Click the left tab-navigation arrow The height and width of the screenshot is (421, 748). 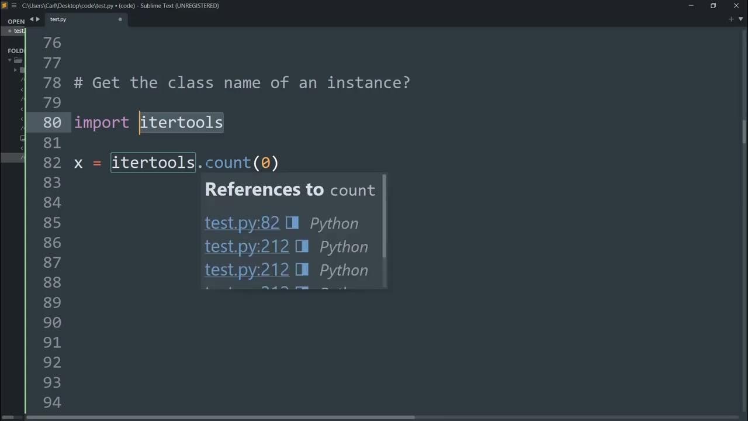tap(32, 19)
